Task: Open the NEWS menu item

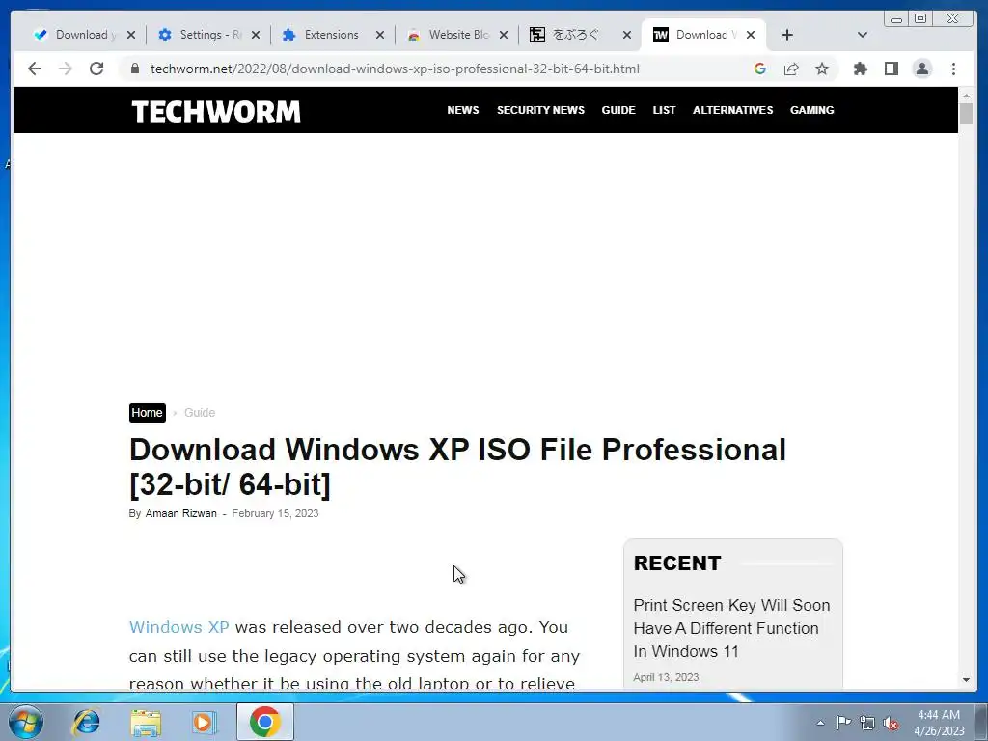Action: tap(462, 110)
